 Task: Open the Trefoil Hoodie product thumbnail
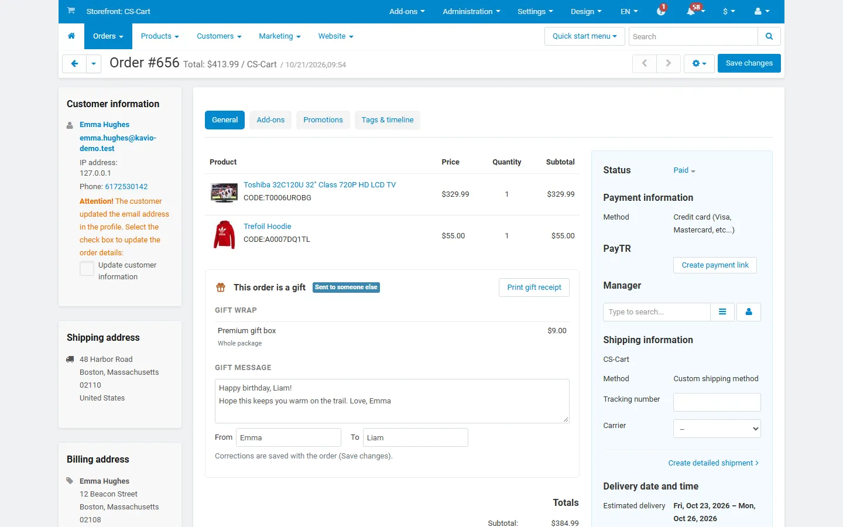click(224, 235)
